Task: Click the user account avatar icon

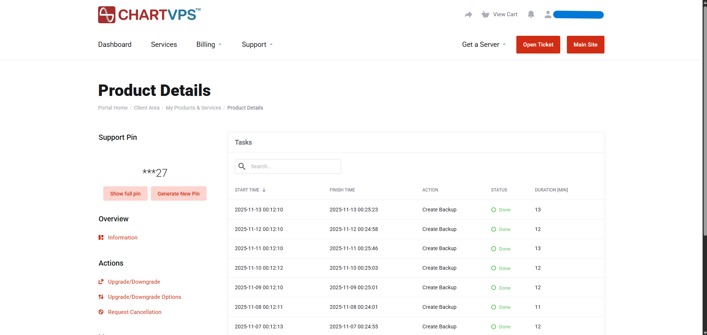Action: (x=548, y=14)
